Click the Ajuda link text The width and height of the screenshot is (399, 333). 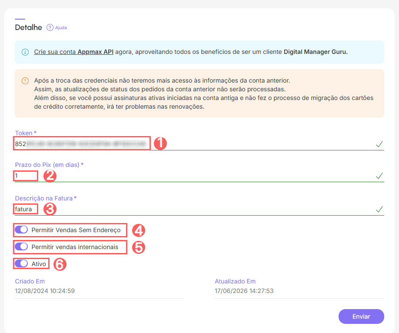coord(61,27)
